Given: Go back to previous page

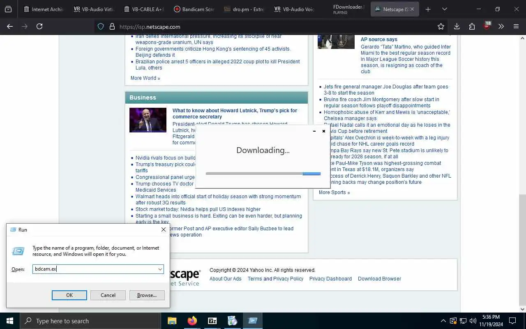Looking at the screenshot, I should coord(10,26).
